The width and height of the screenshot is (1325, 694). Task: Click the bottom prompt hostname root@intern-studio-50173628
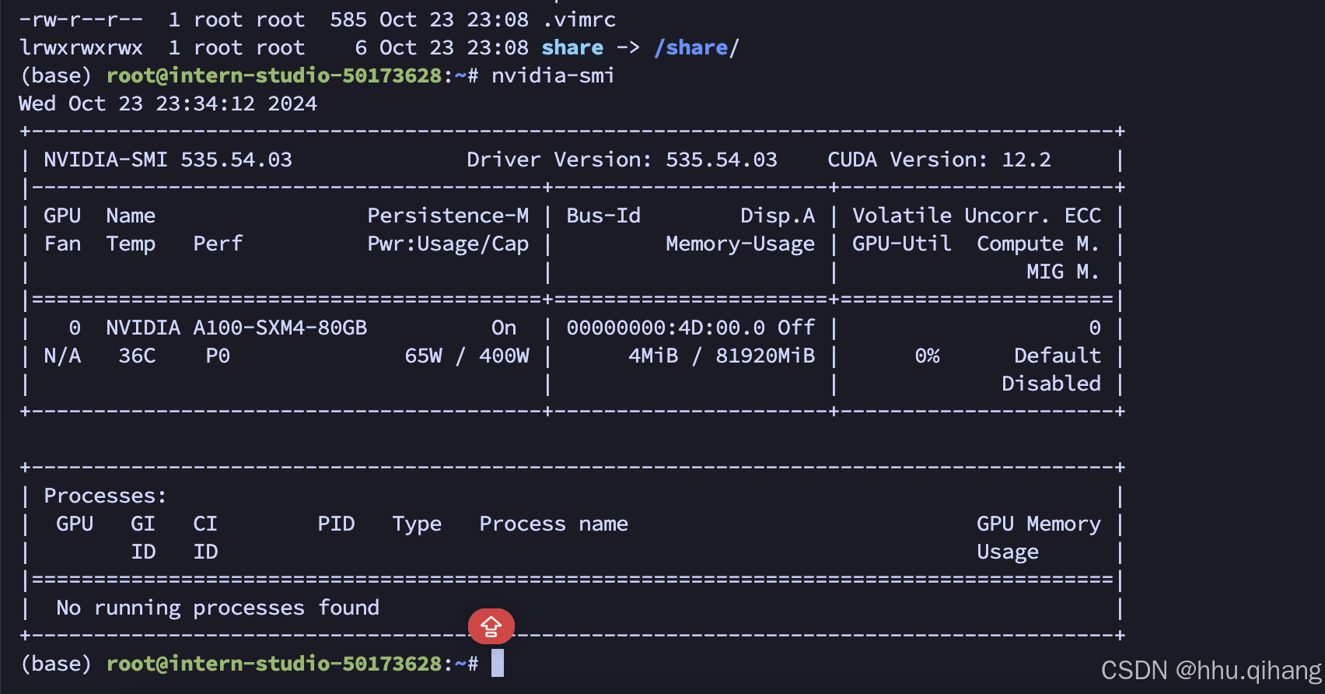click(x=274, y=664)
